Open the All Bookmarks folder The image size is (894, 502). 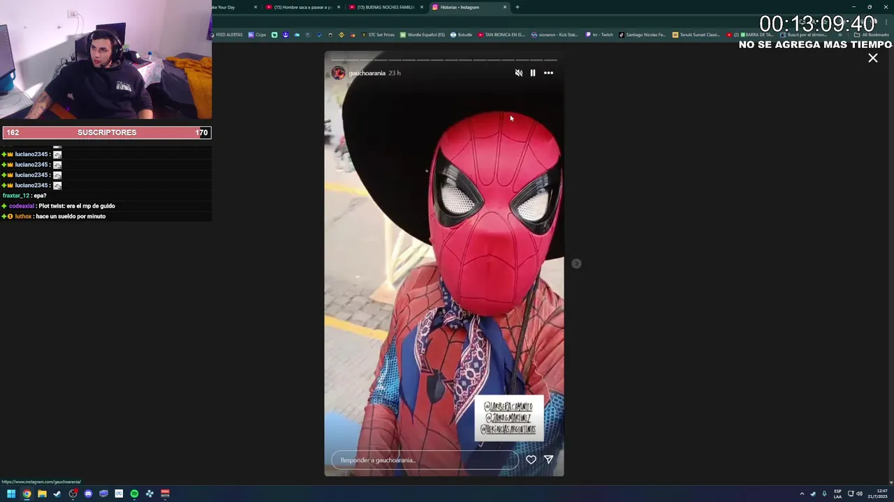pos(872,35)
